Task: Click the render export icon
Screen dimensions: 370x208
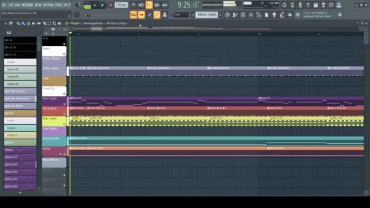Action: coord(323,5)
